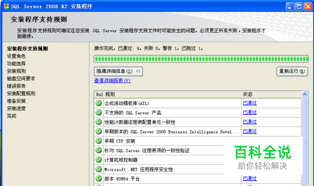The height and width of the screenshot is (186, 314).
Task: Click the rule text 不支持的 SQL Server 产品
Action: coord(133,113)
